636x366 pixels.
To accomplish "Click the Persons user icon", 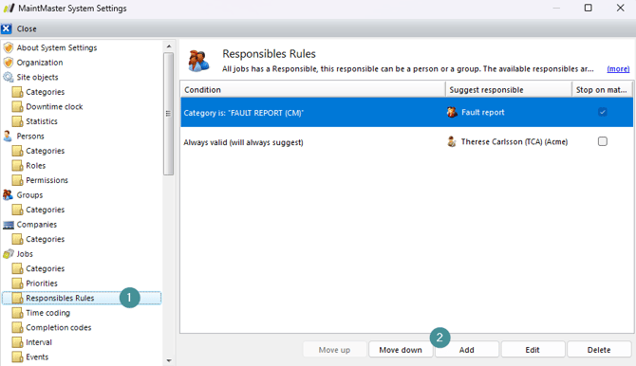I will click(x=8, y=136).
